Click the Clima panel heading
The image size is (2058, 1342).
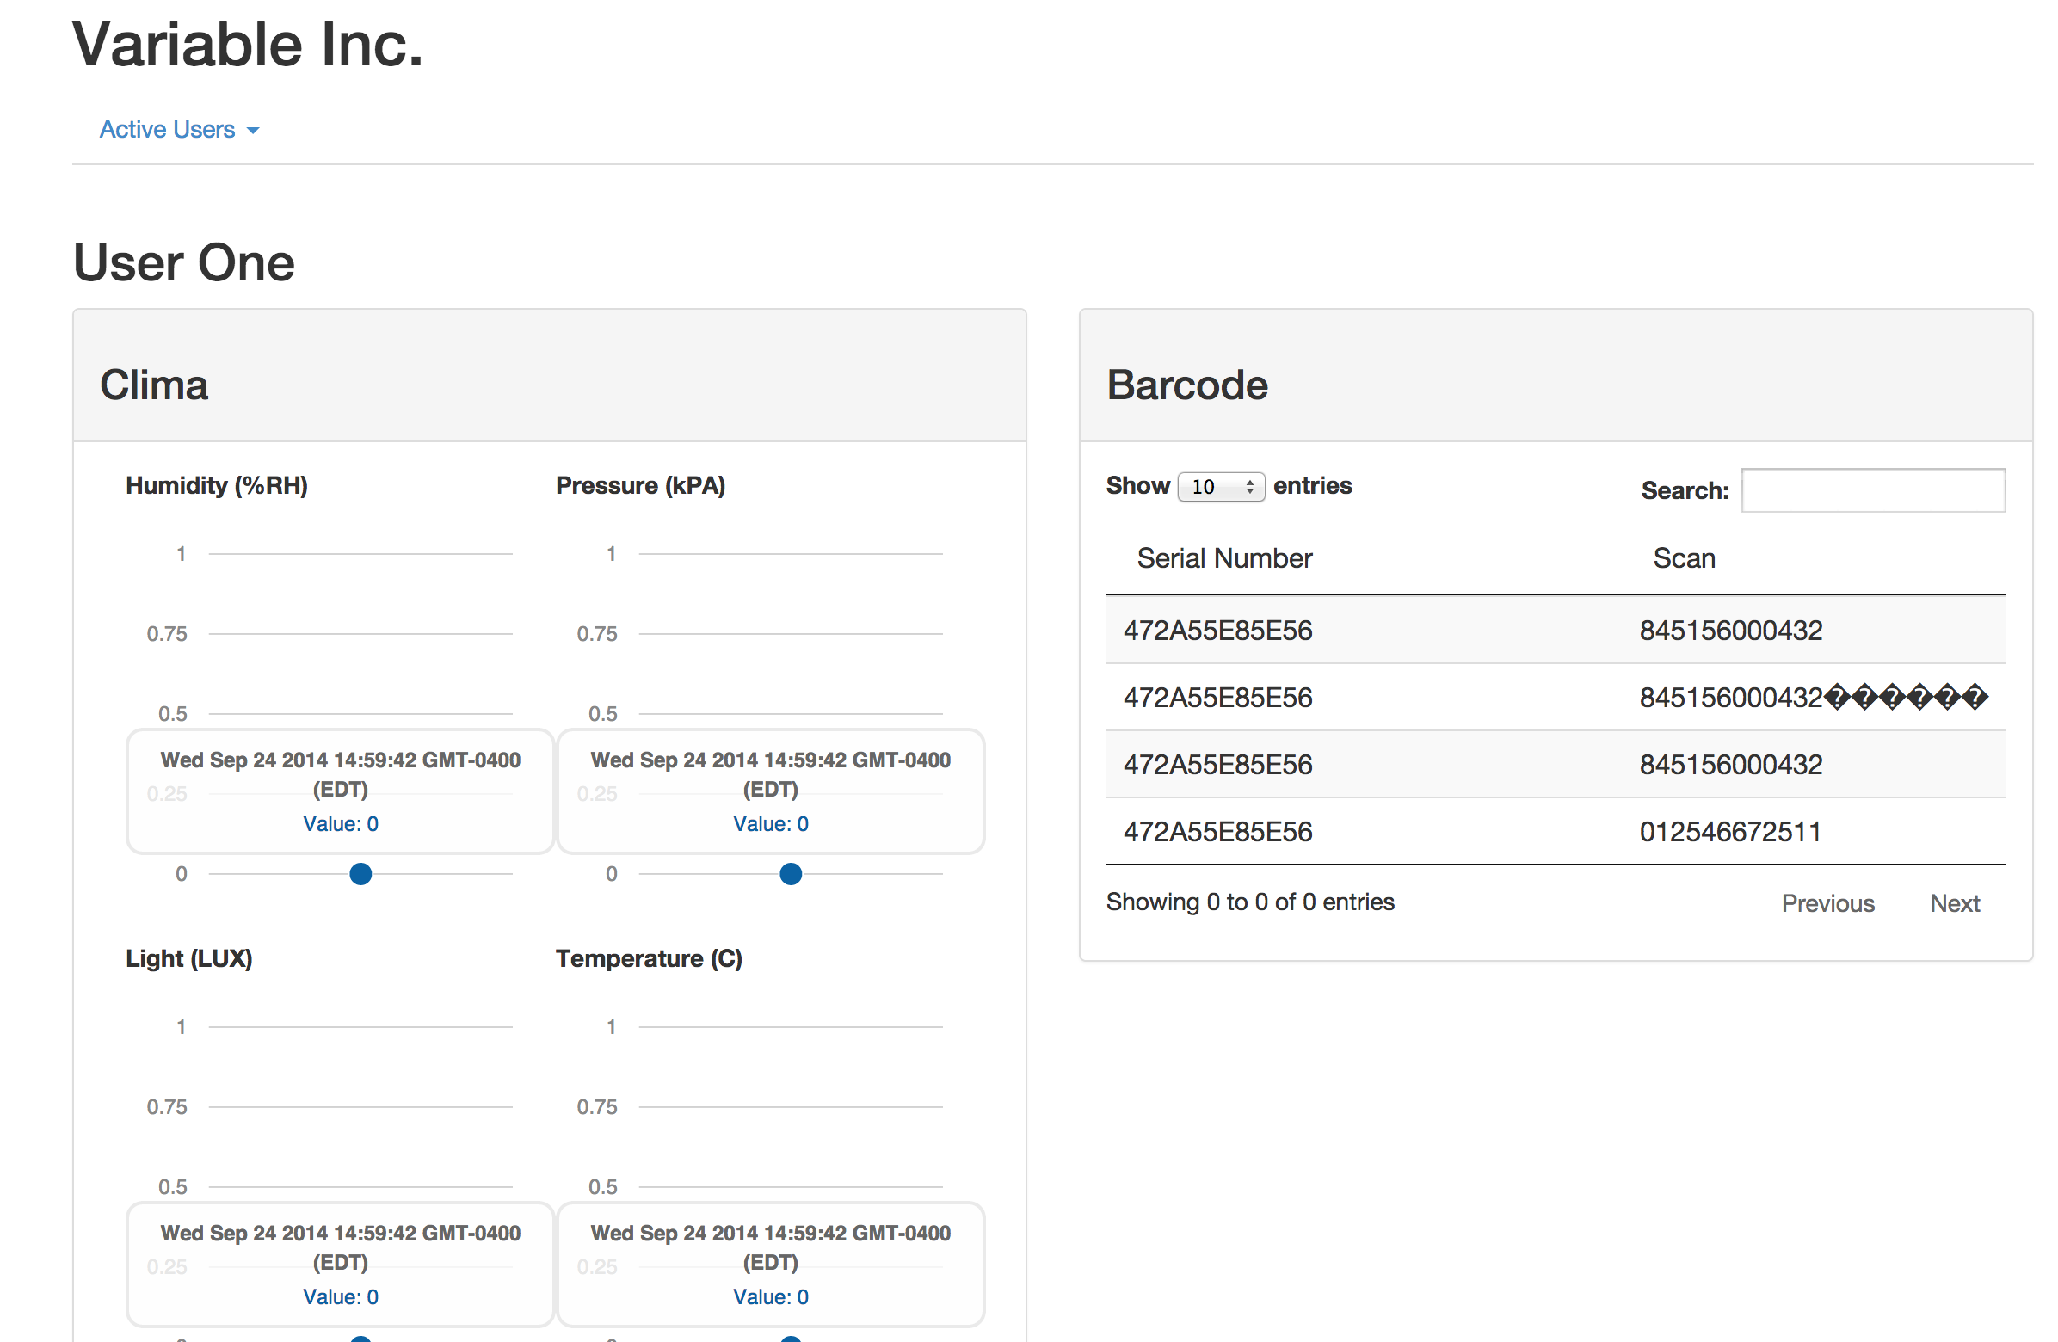[x=154, y=385]
